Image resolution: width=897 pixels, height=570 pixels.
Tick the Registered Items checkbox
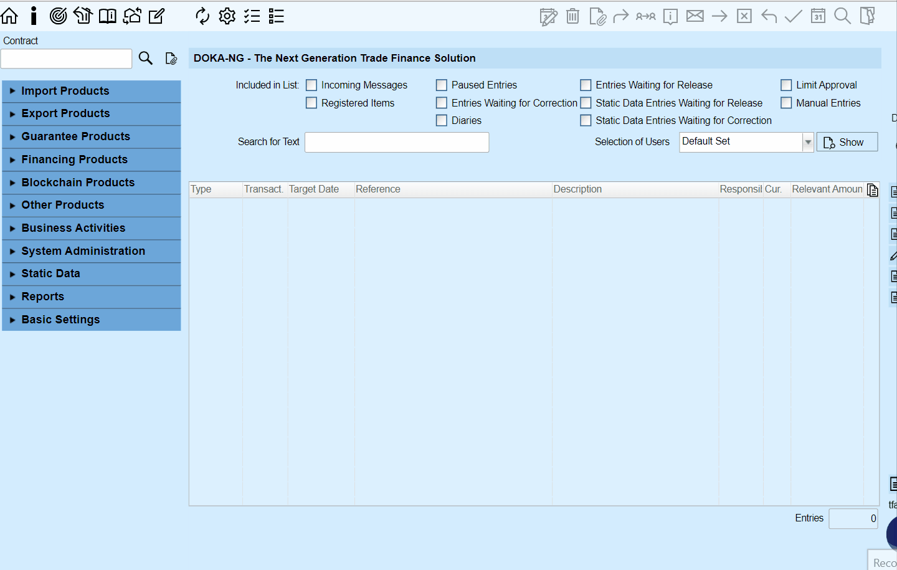click(311, 103)
